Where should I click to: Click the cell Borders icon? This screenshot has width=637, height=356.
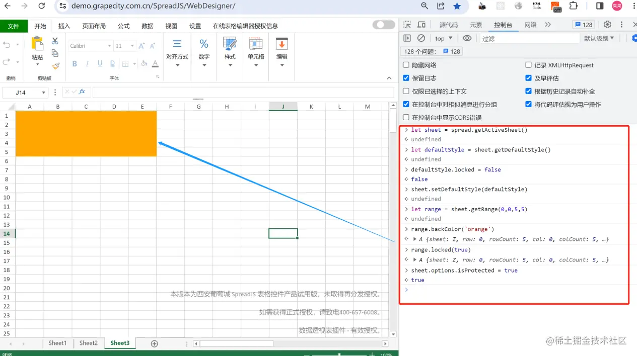[124, 64]
